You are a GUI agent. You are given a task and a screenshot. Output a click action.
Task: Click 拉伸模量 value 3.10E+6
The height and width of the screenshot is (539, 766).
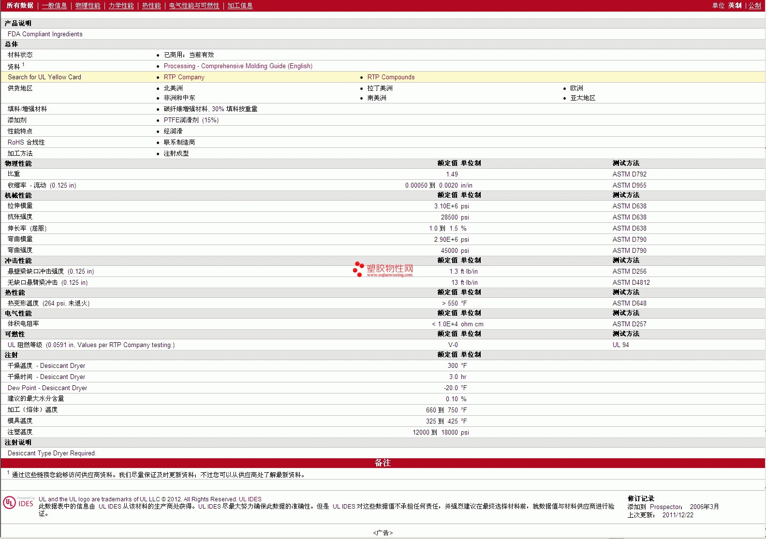tap(446, 206)
